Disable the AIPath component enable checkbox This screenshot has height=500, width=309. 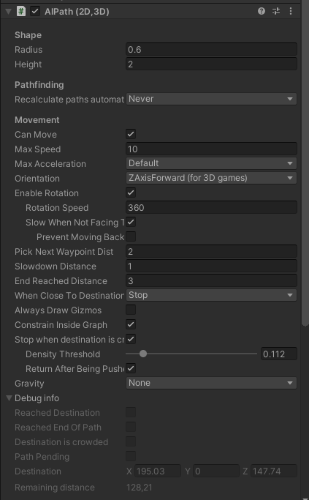tap(35, 12)
